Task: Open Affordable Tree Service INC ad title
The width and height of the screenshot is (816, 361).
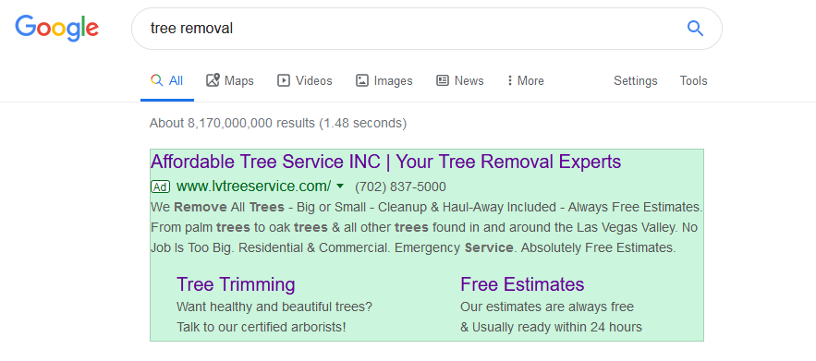Action: (385, 162)
